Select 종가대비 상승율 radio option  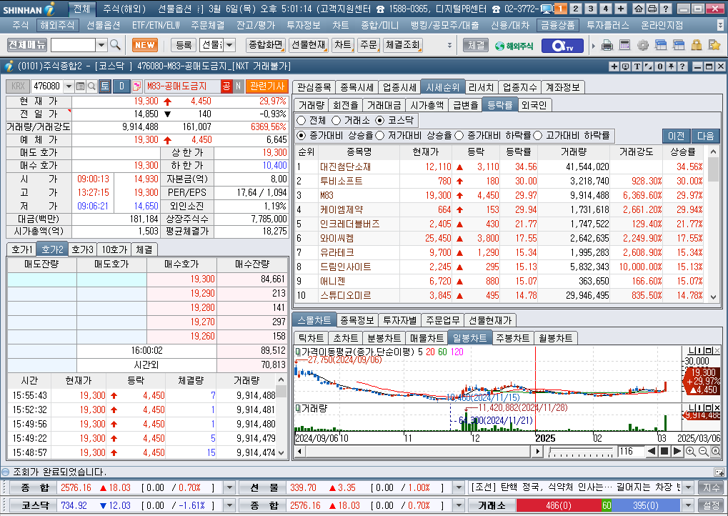pos(301,136)
